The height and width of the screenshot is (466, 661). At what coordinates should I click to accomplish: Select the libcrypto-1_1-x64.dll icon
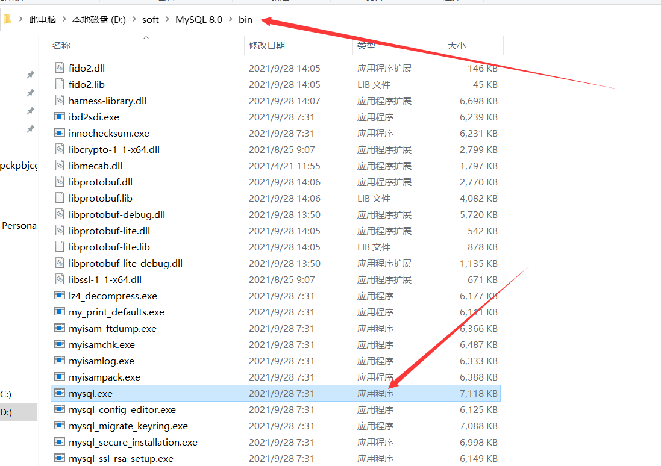[x=60, y=149]
